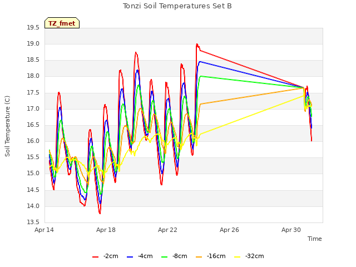Click the orange -16cm legend color marker

click(199, 257)
